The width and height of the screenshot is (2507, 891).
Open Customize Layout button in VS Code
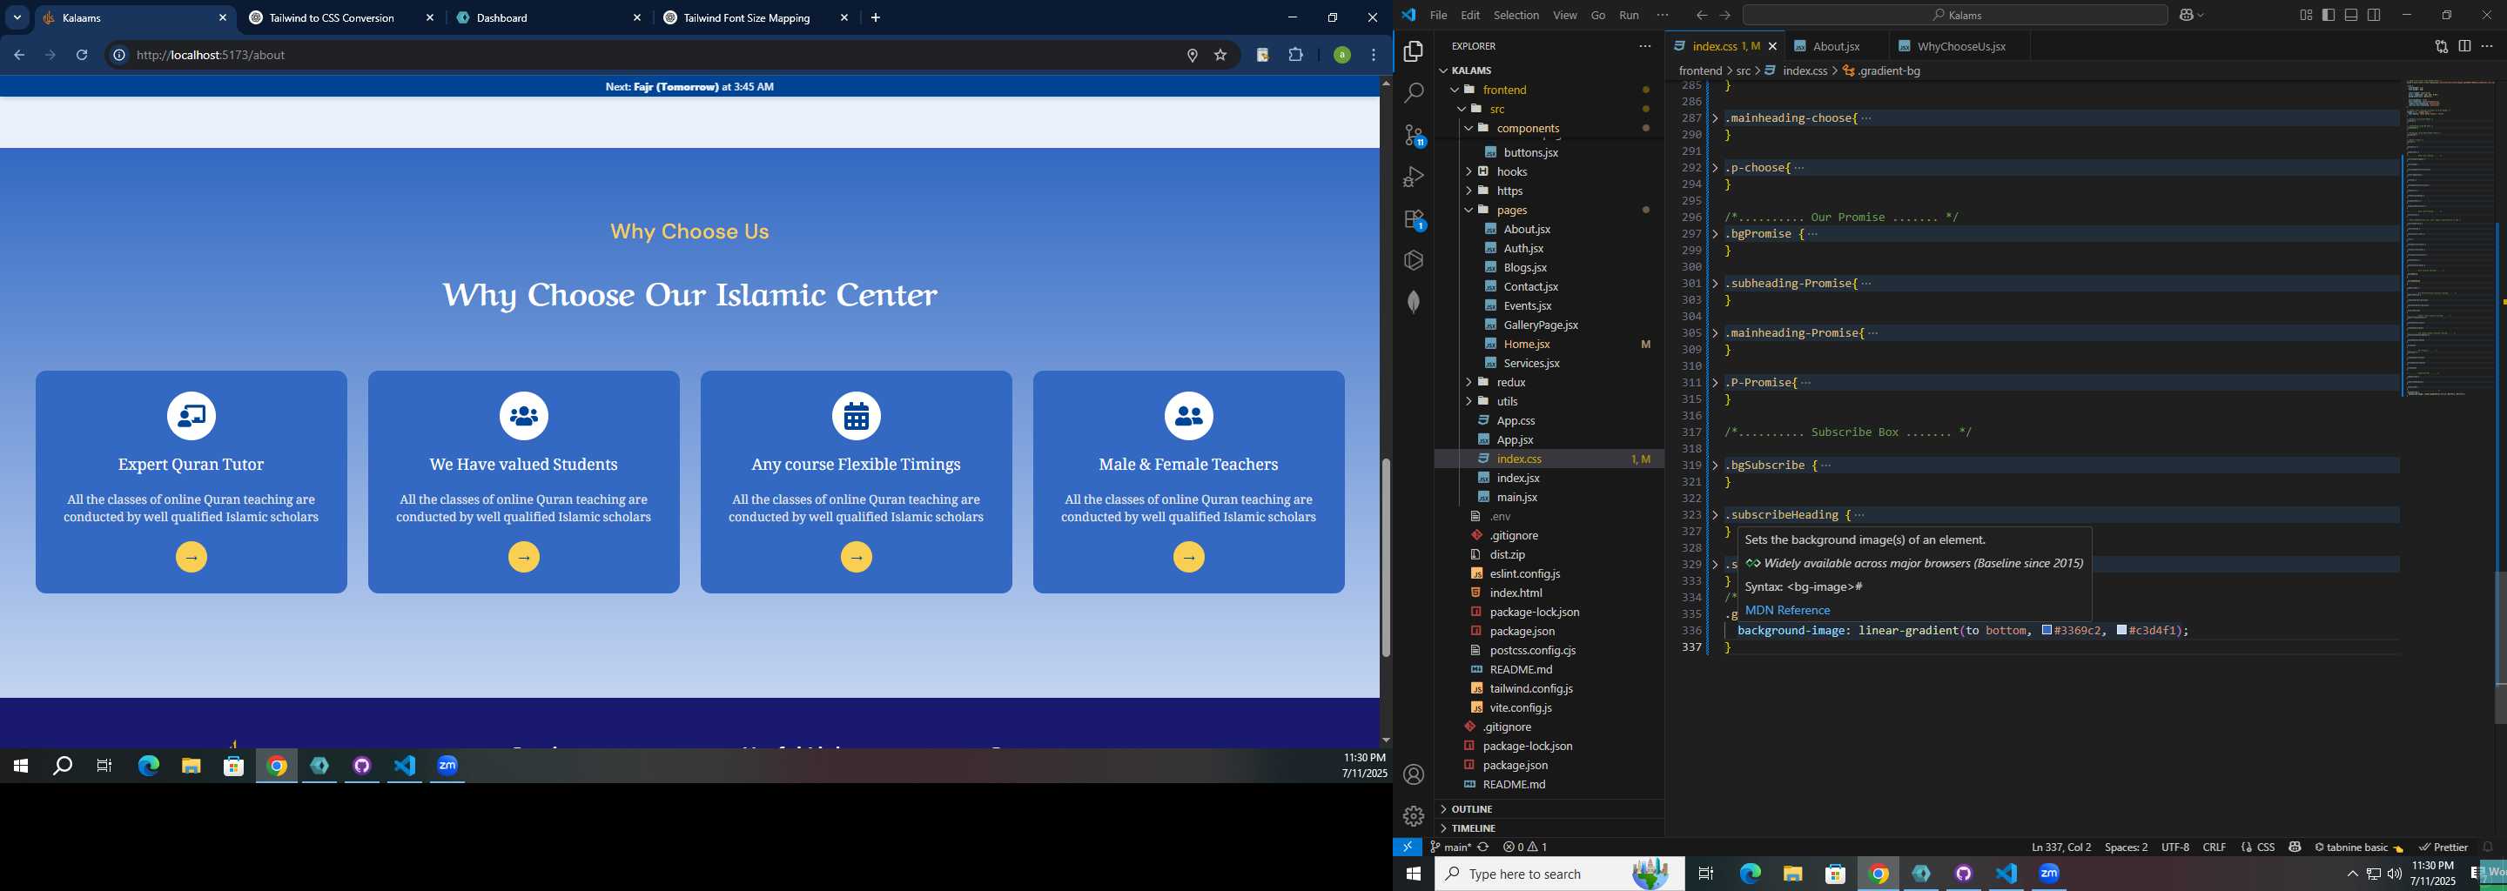pyautogui.click(x=2306, y=15)
